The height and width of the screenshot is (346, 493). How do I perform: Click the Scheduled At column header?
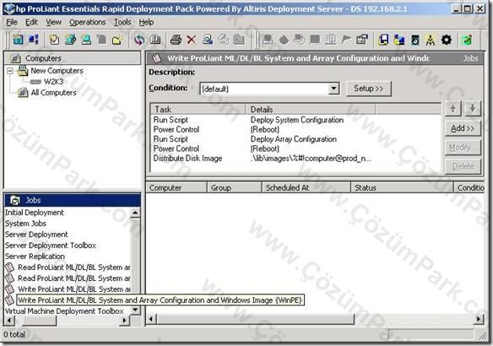[x=306, y=187]
